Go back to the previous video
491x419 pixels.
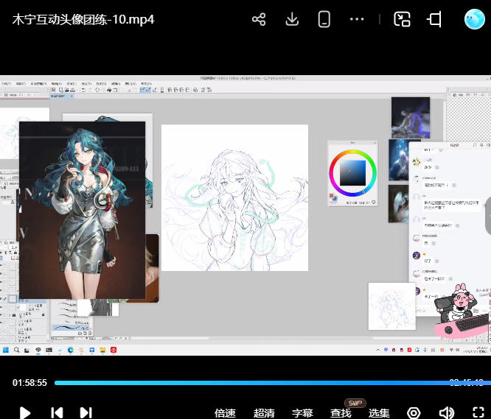pos(57,412)
